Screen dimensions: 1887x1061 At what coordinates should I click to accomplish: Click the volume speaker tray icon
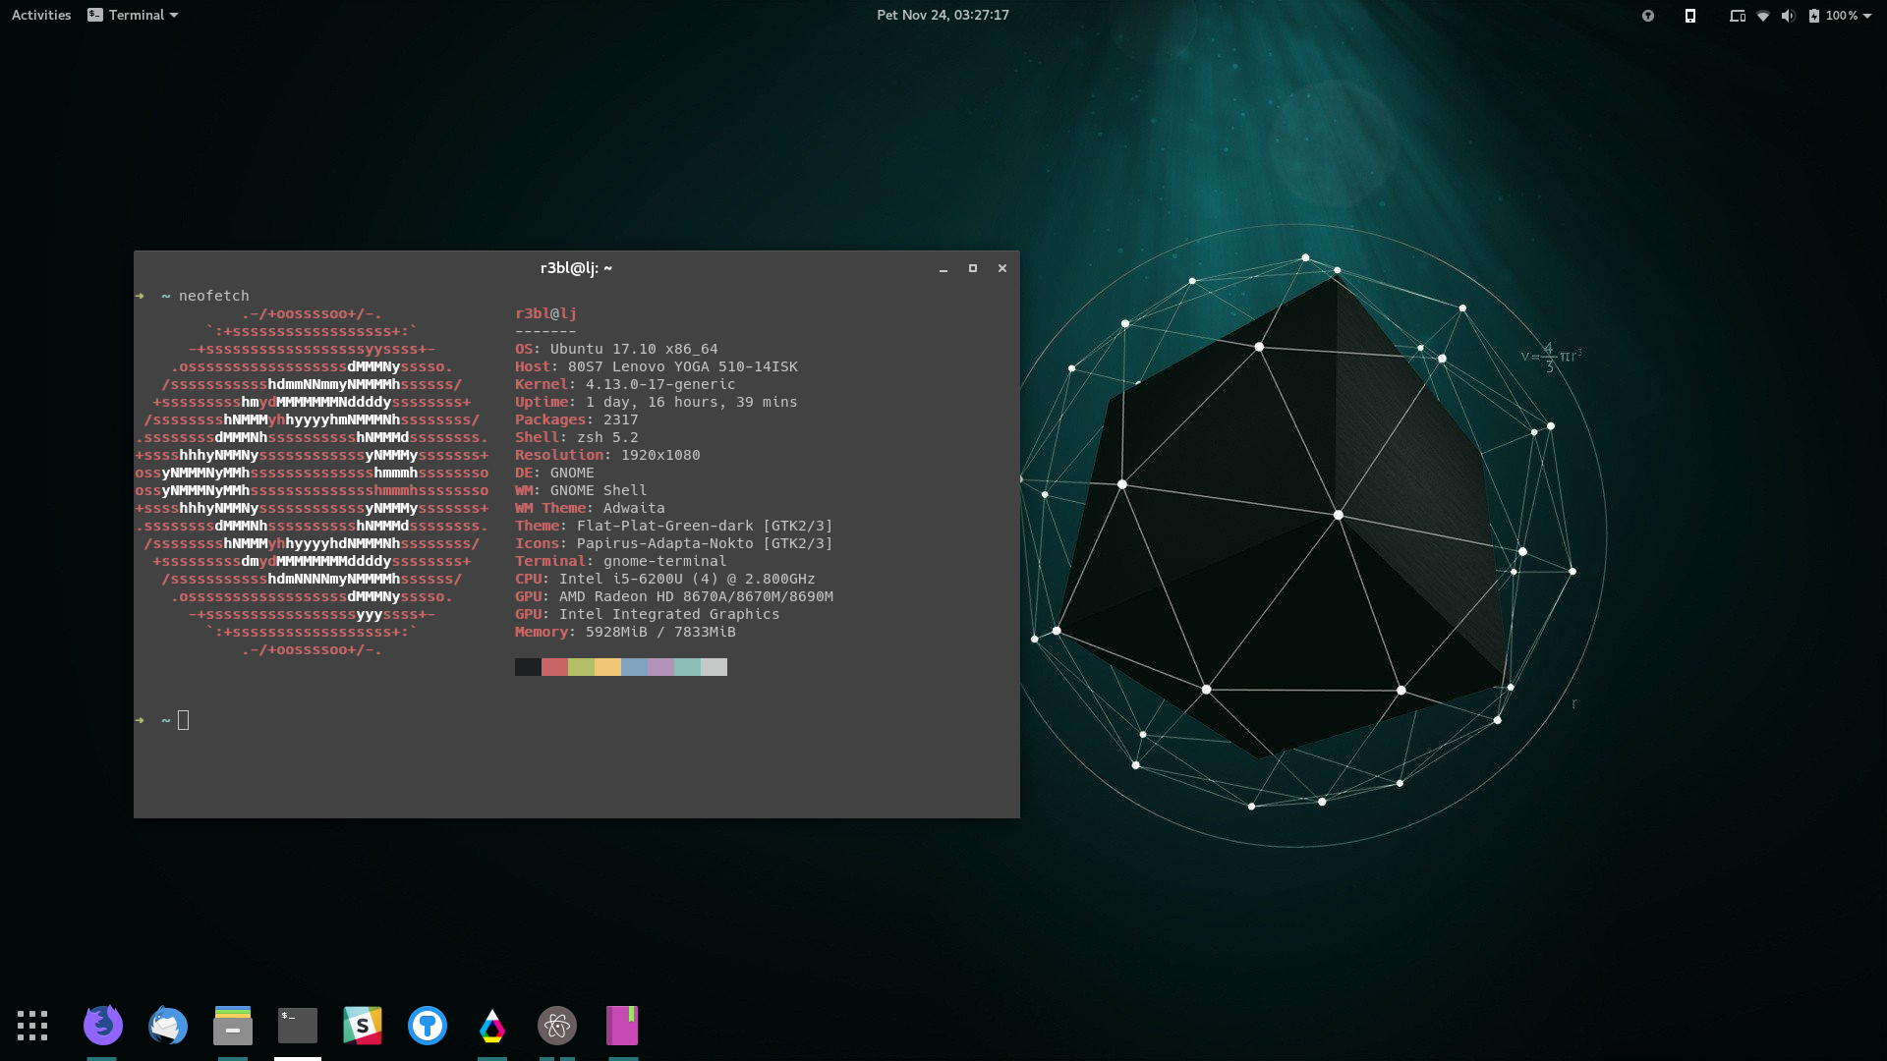click(1788, 15)
